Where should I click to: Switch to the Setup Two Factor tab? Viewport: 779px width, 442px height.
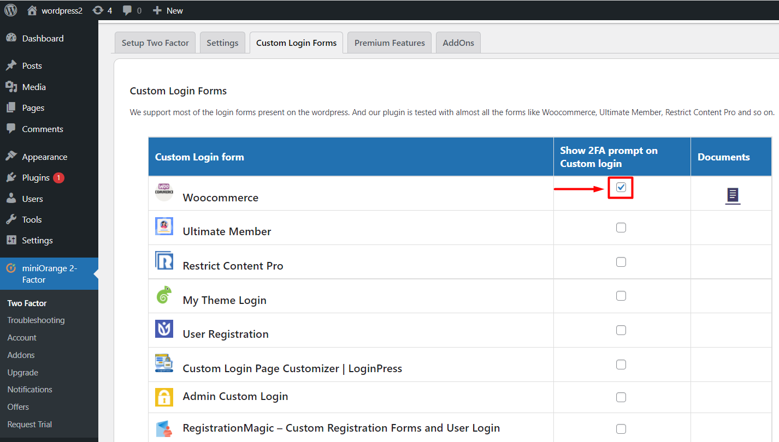[155, 43]
